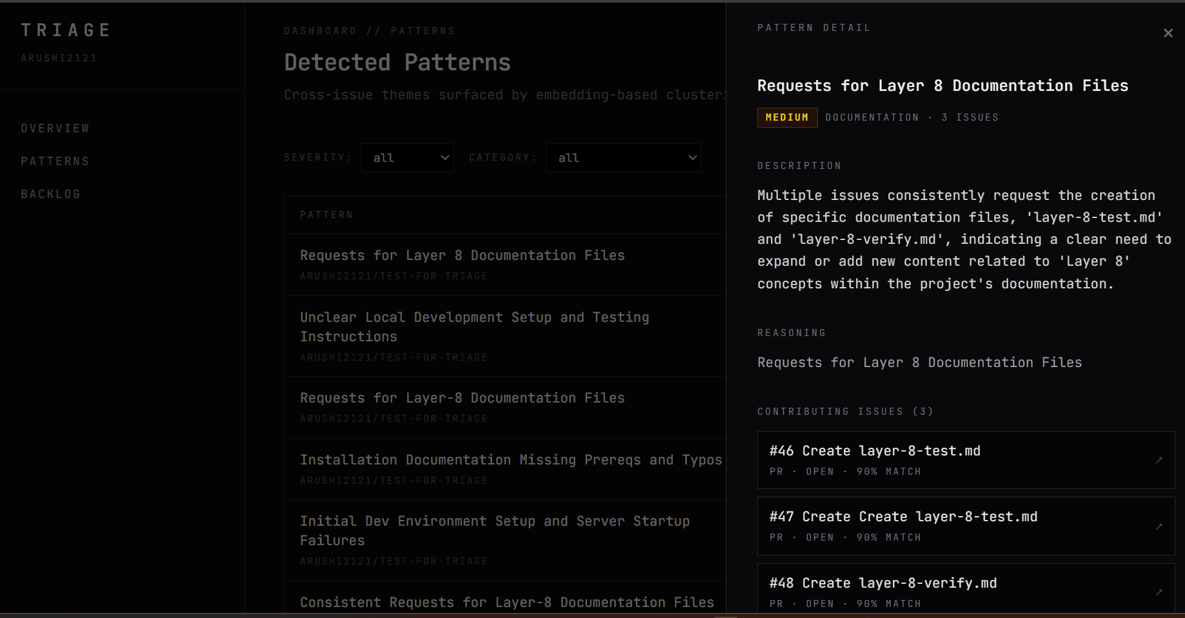The image size is (1185, 618).
Task: Open external link icon for issue #48
Action: tap(1159, 592)
